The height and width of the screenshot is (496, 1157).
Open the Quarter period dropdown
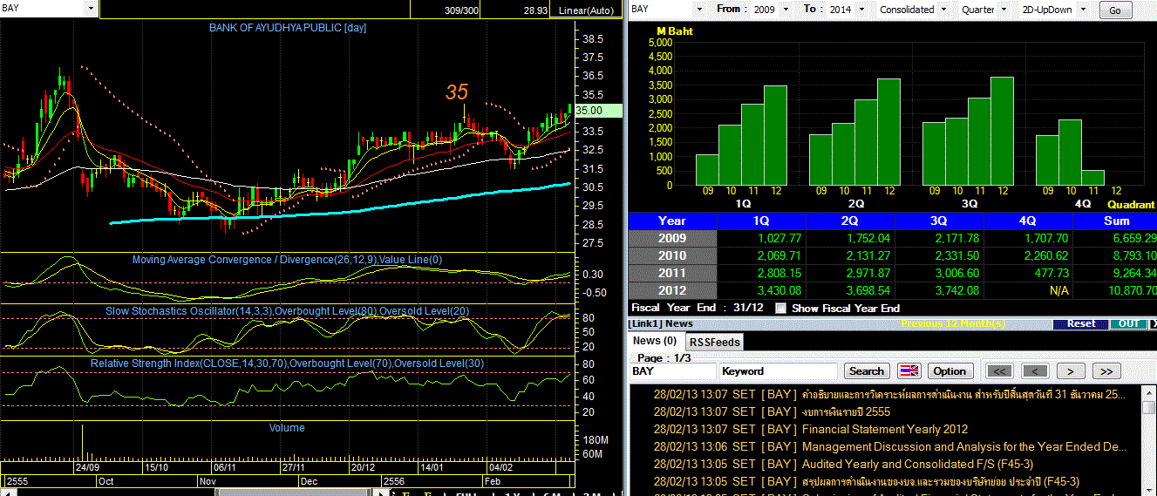coord(1004,10)
